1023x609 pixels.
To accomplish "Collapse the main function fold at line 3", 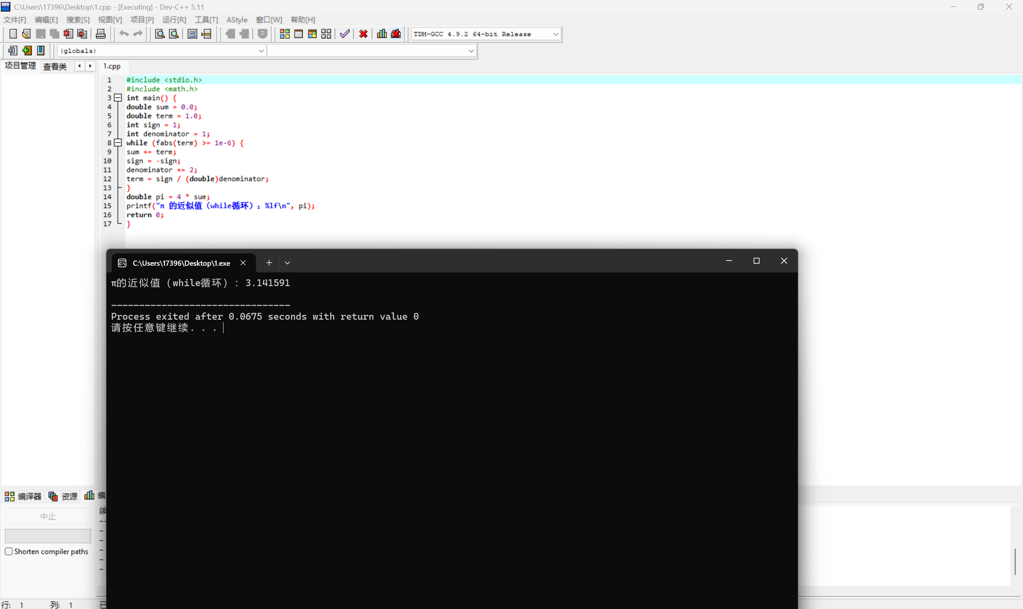I will tap(118, 98).
